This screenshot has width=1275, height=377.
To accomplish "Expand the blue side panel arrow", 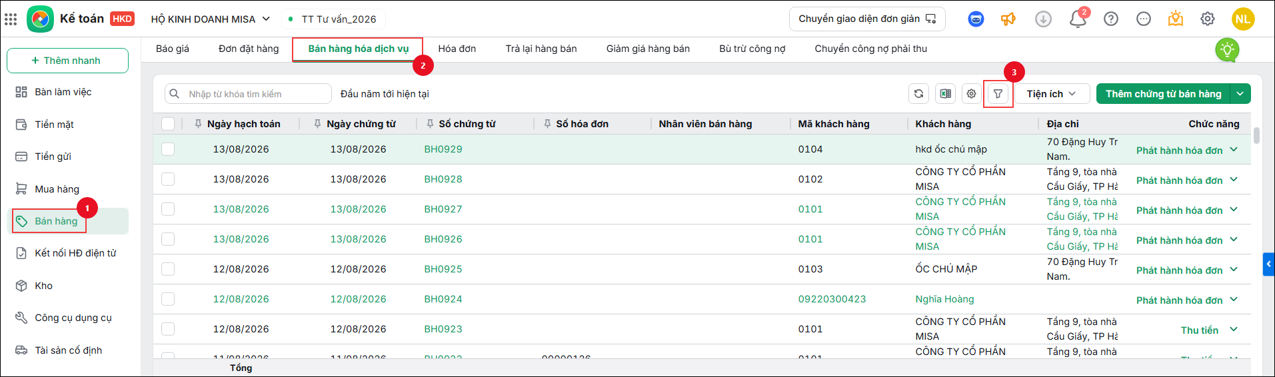I will click(1268, 264).
